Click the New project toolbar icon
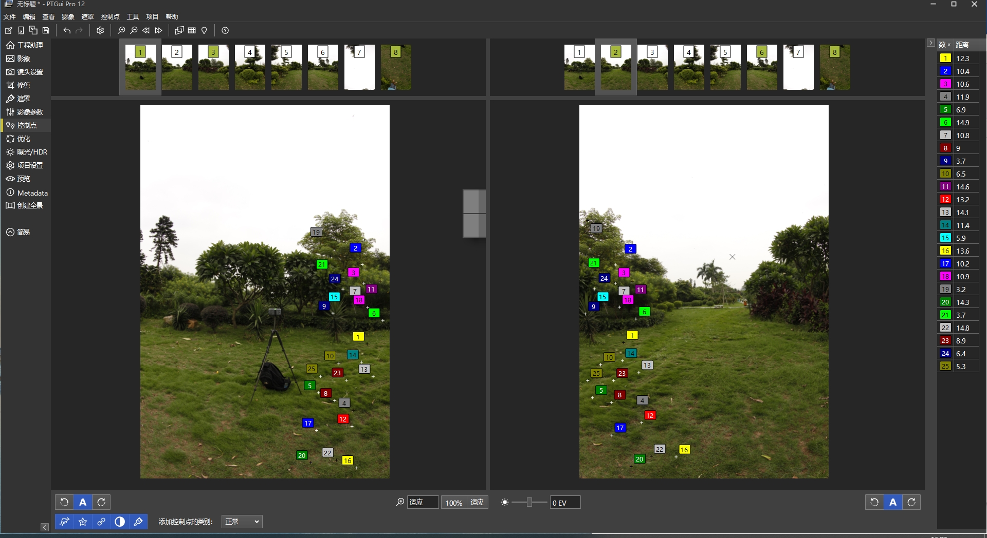 tap(9, 30)
